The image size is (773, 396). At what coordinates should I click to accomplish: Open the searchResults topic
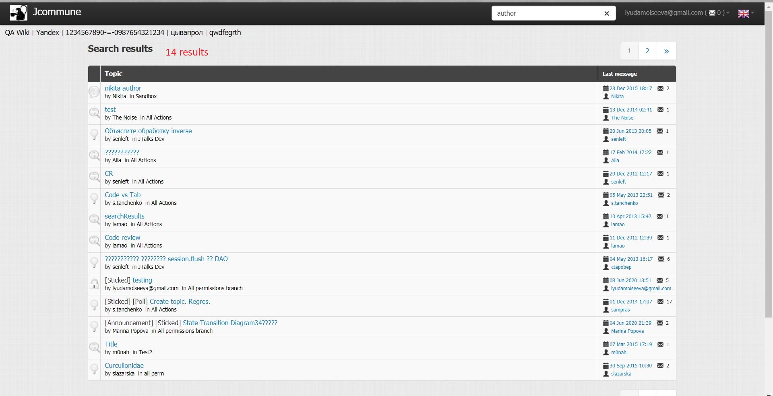[x=124, y=216]
